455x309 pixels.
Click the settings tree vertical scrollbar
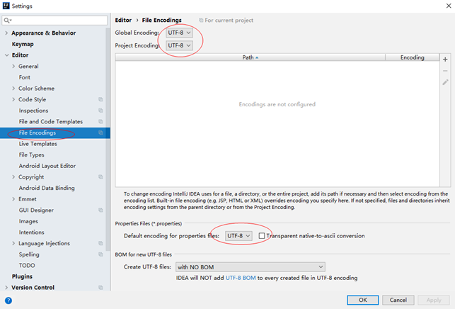tap(108, 139)
